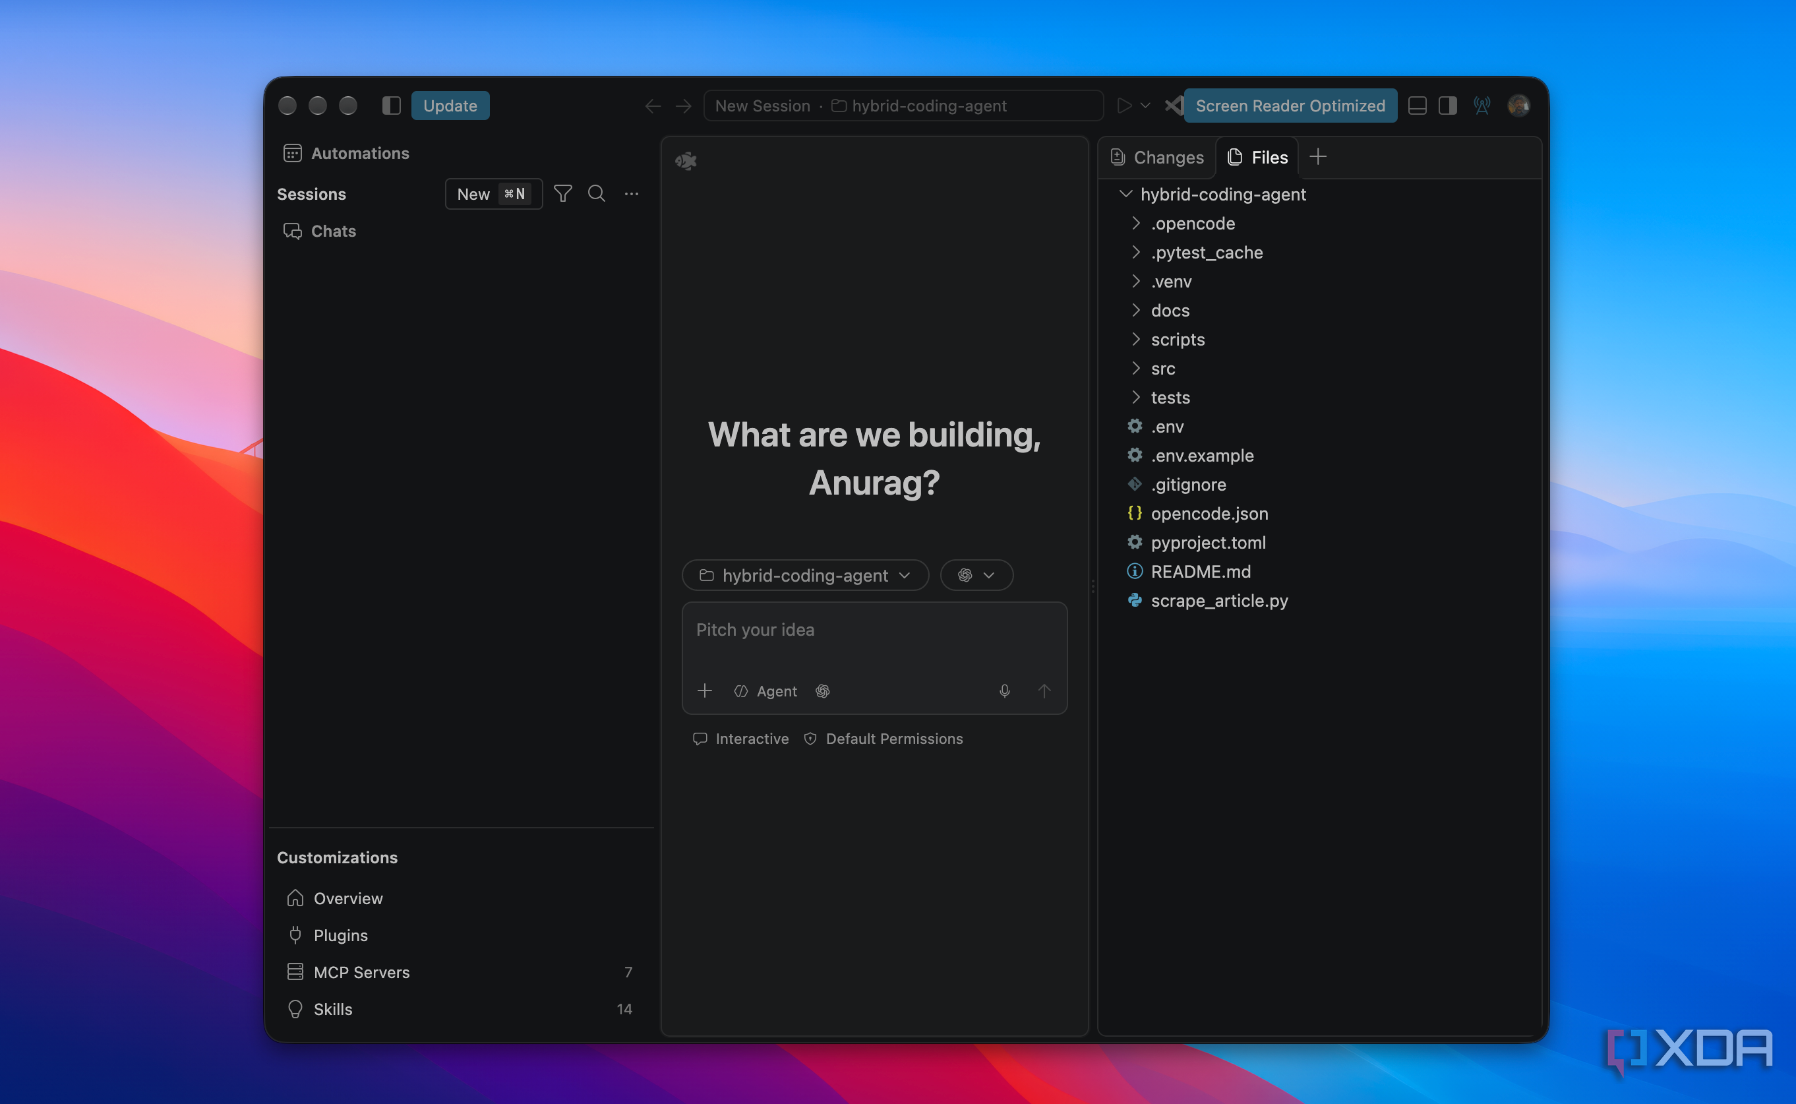Switch to the Files tab
Viewport: 1796px width, 1104px height.
[x=1257, y=157]
